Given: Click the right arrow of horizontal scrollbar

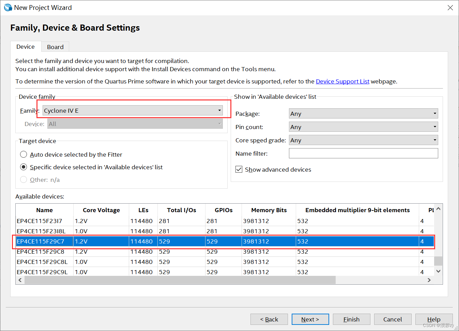Looking at the screenshot, I should pyautogui.click(x=429, y=280).
